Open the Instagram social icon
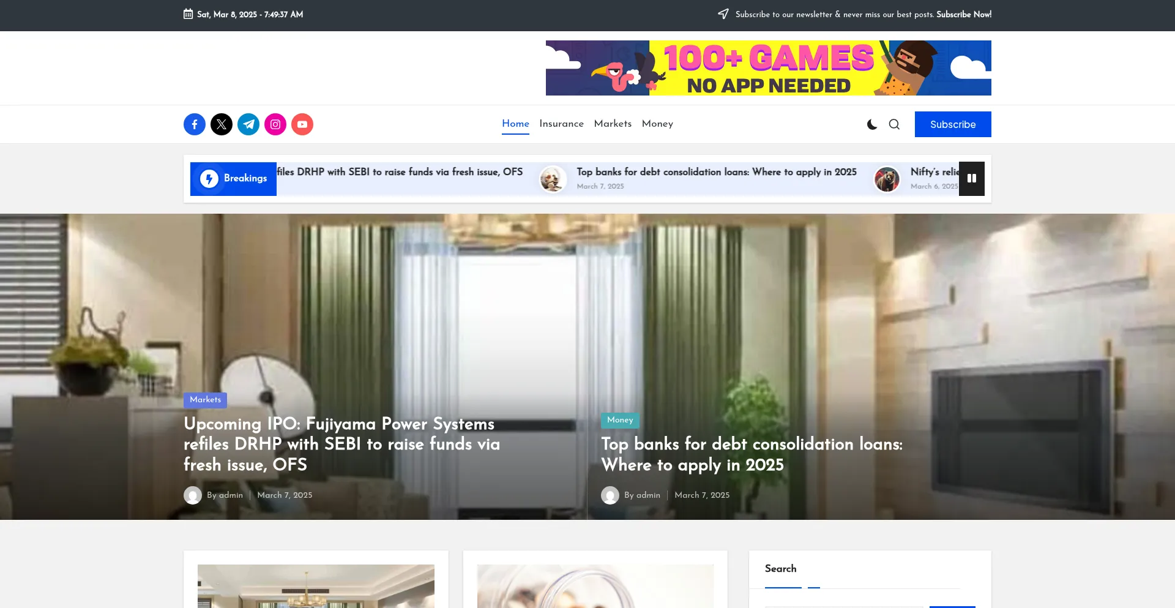The height and width of the screenshot is (608, 1175). tap(275, 124)
